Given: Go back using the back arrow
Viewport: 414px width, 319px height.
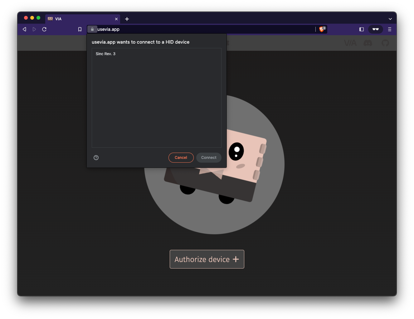Looking at the screenshot, I should point(24,29).
